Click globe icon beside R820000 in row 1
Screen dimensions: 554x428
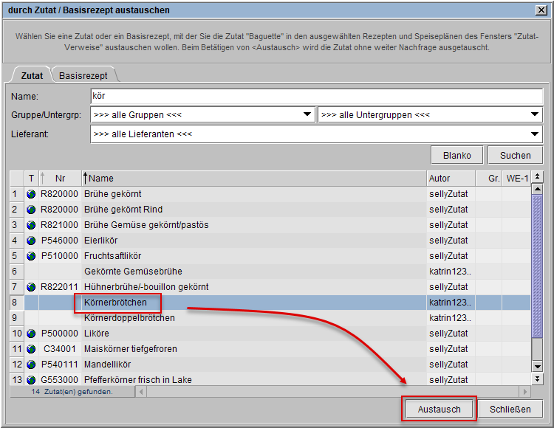31,194
